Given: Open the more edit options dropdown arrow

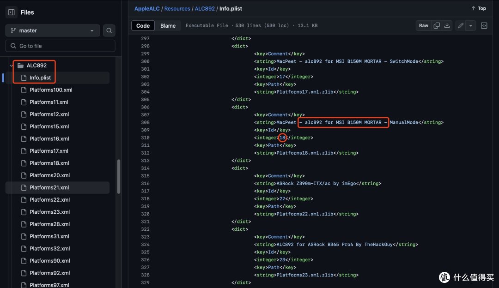Looking at the screenshot, I should pyautogui.click(x=471, y=25).
